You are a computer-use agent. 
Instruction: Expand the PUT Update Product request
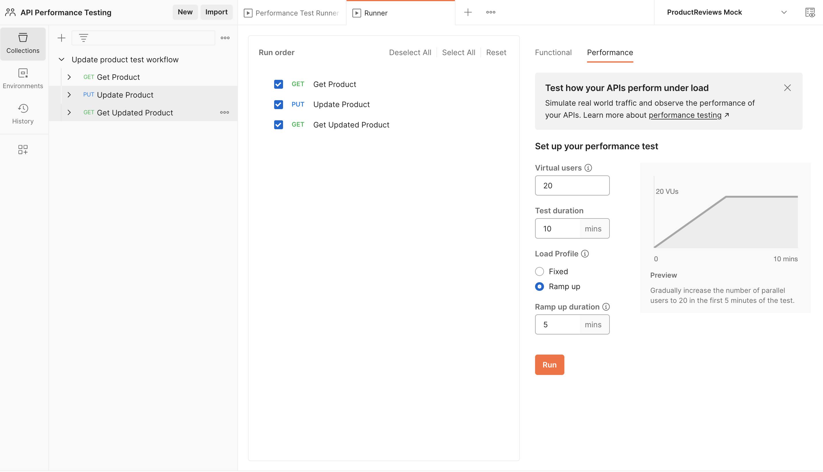coord(69,95)
